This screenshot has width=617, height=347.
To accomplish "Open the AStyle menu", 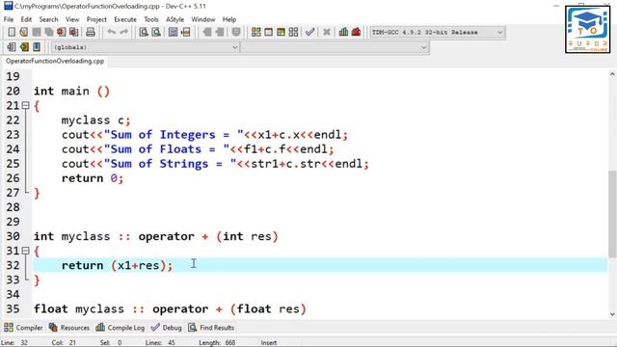I will click(x=174, y=19).
